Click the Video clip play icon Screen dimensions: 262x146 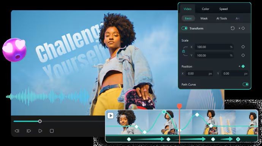click(110, 116)
